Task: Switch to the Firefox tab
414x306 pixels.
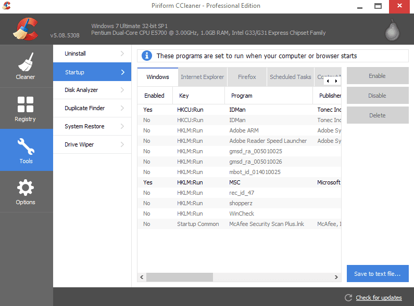Action: (247, 77)
